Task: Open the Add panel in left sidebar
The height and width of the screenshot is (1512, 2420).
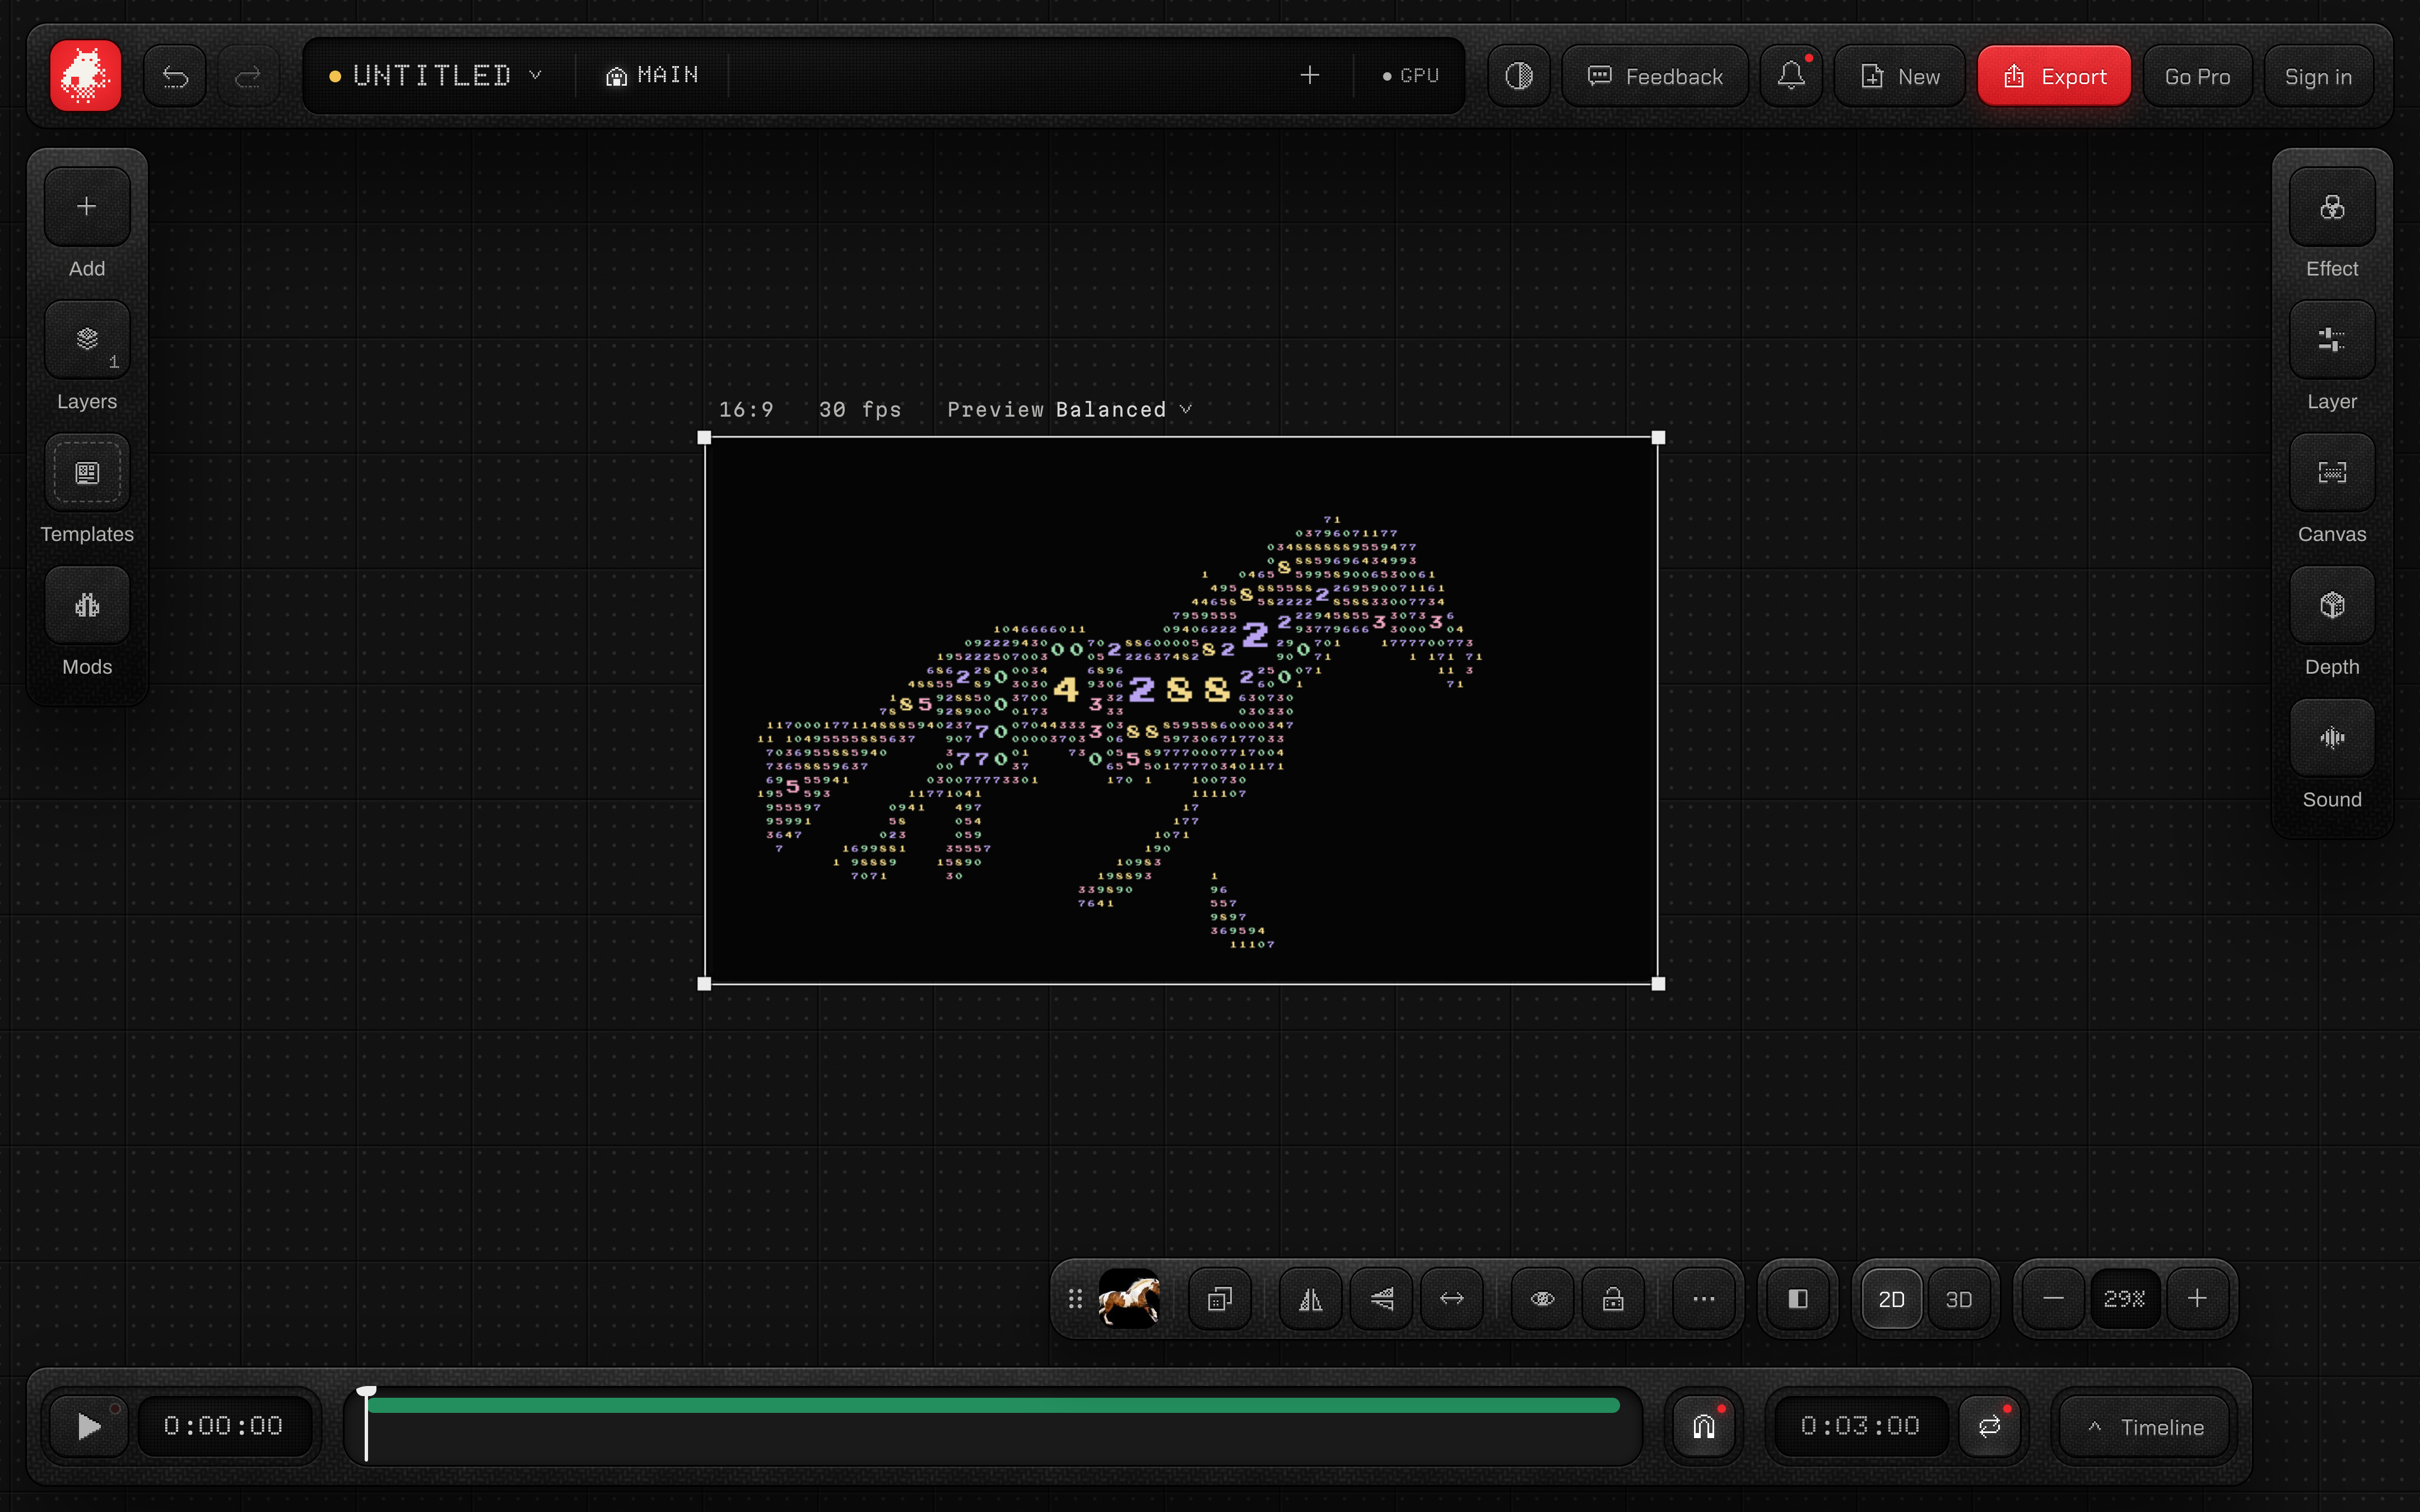Action: (x=87, y=207)
